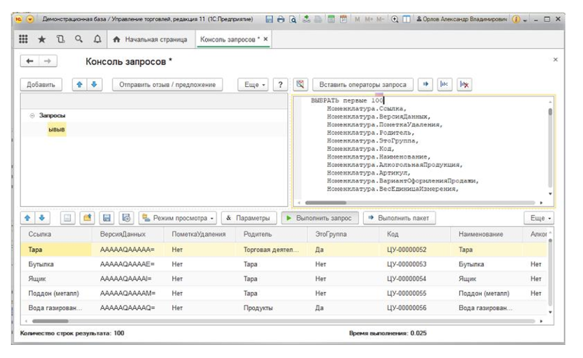Image resolution: width=583 pixels, height=358 pixels.
Task: Click the open folder icon in results toolbar
Action: click(87, 218)
